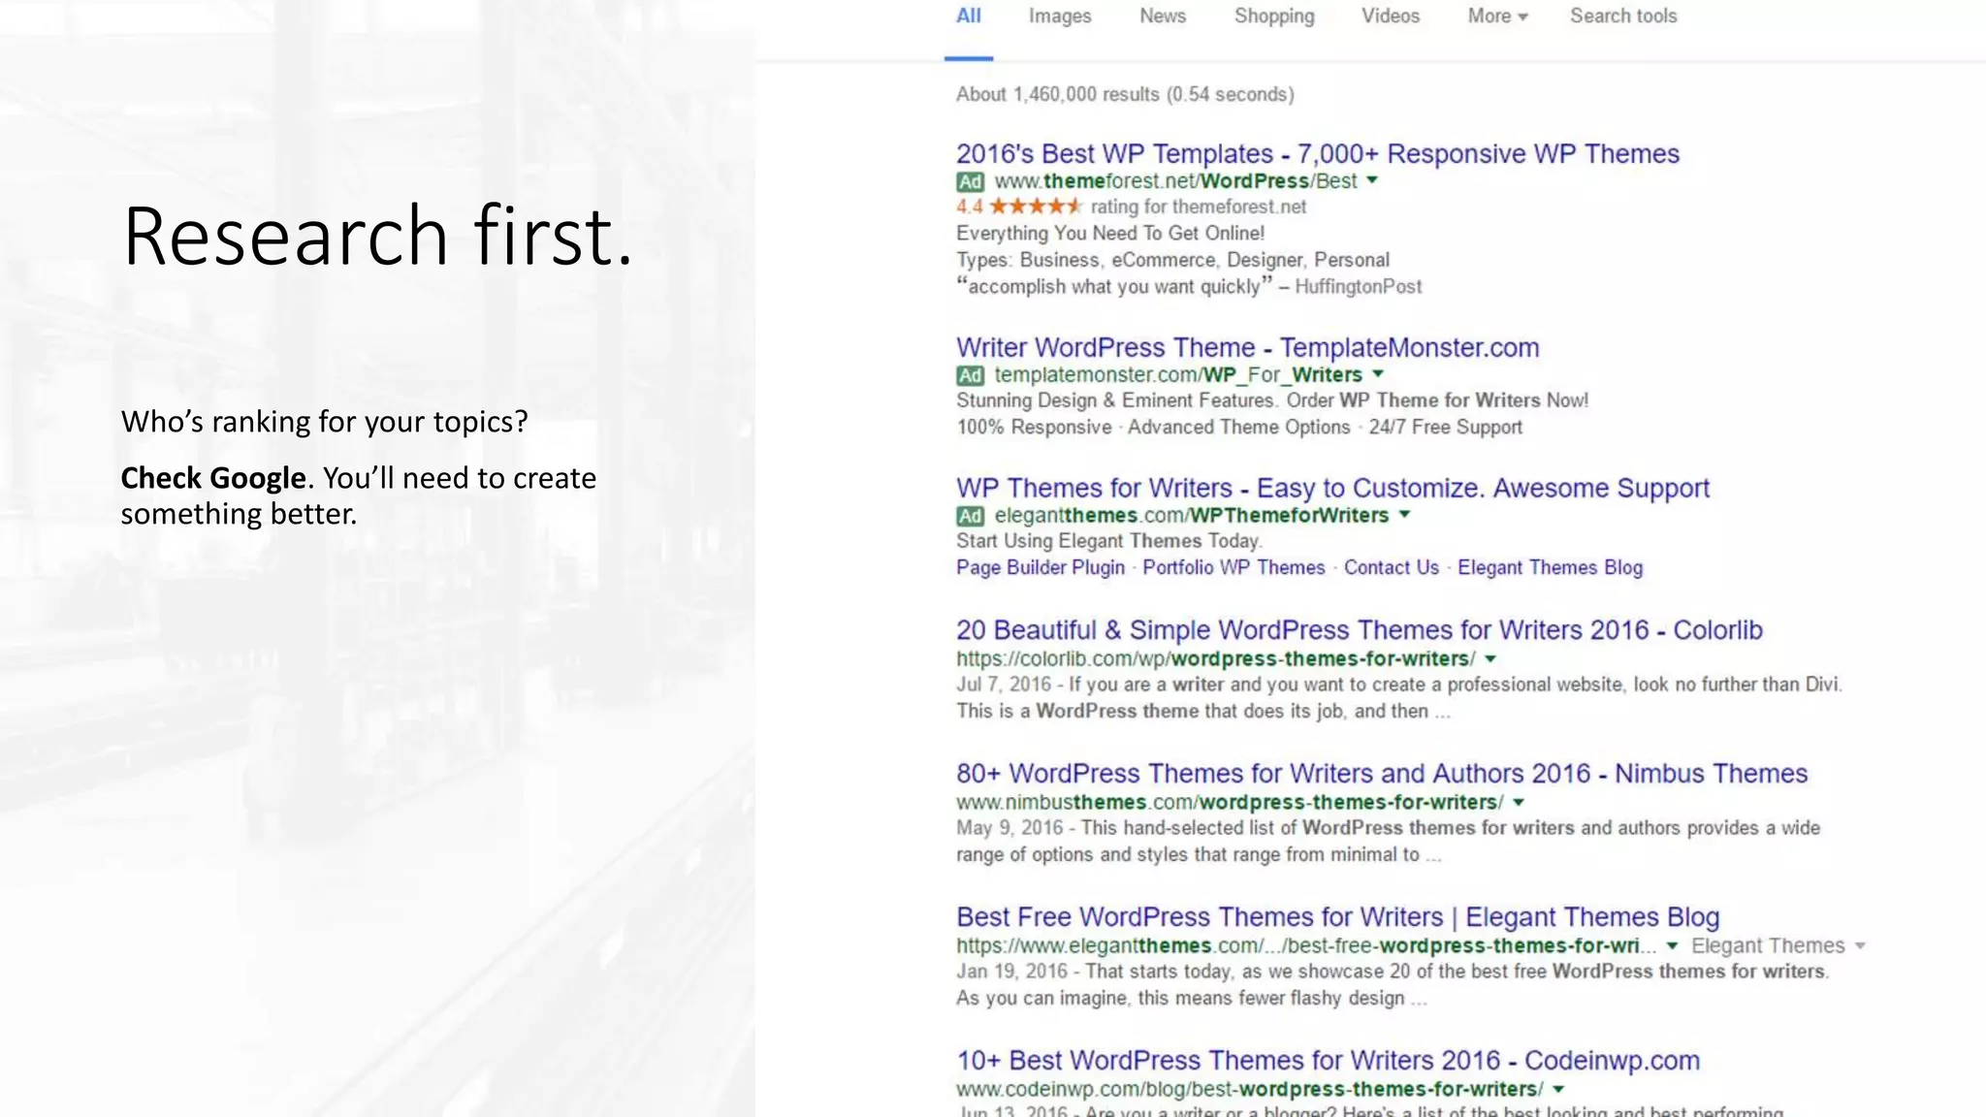Switch to the All search tab
The height and width of the screenshot is (1117, 1986).
pos(969,16)
